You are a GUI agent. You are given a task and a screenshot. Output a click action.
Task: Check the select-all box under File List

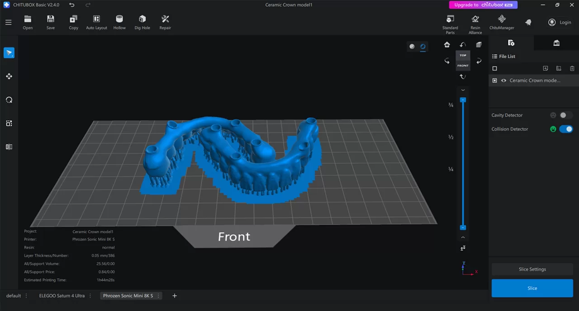click(x=494, y=69)
